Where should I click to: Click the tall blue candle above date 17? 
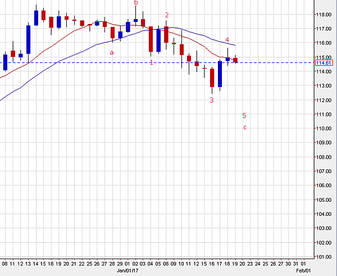pyautogui.click(x=220, y=74)
